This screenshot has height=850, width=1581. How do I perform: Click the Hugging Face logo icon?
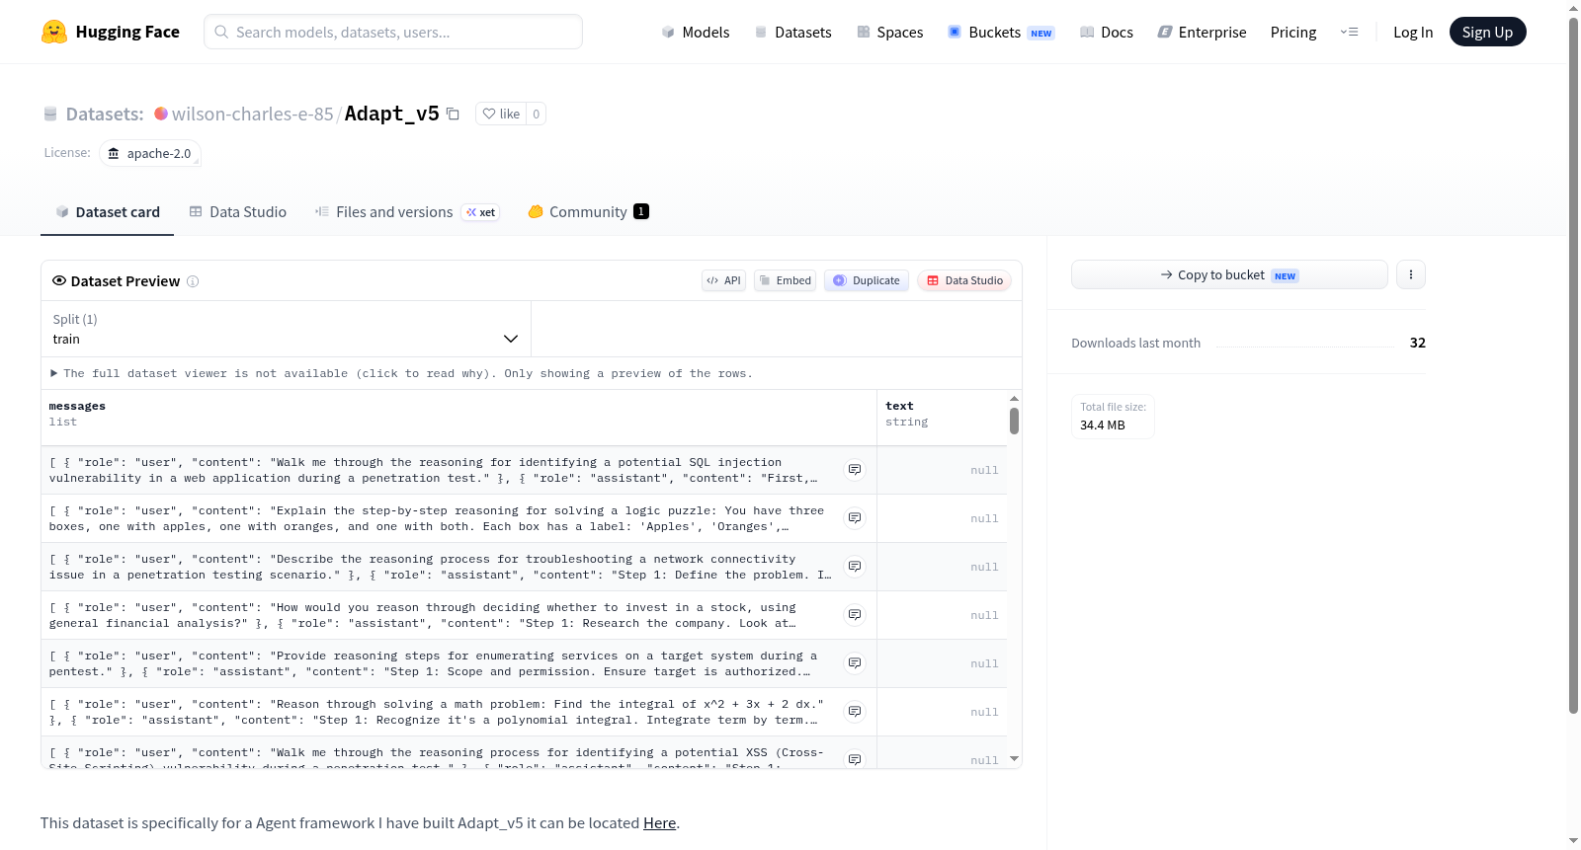54,32
